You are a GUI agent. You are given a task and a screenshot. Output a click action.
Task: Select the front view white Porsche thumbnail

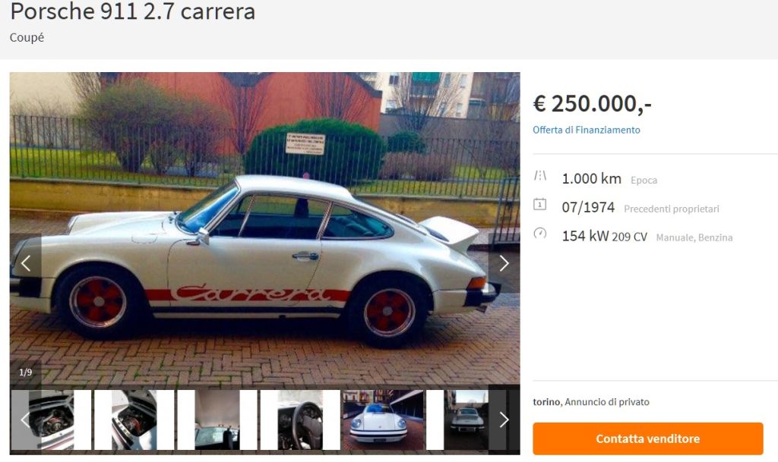(x=384, y=420)
